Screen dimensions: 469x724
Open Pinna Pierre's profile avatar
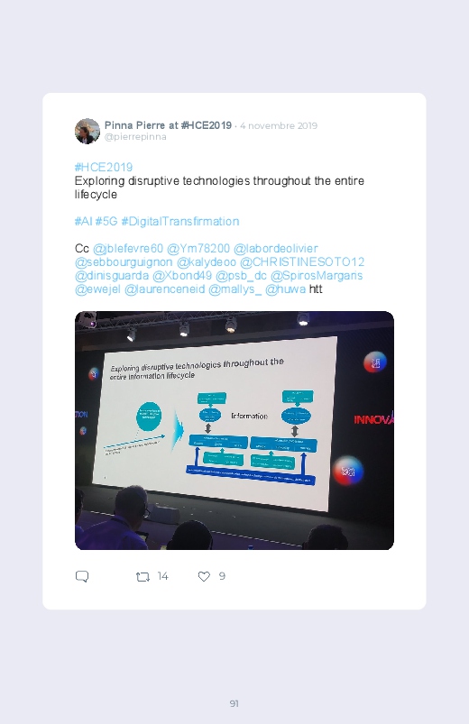tap(87, 131)
